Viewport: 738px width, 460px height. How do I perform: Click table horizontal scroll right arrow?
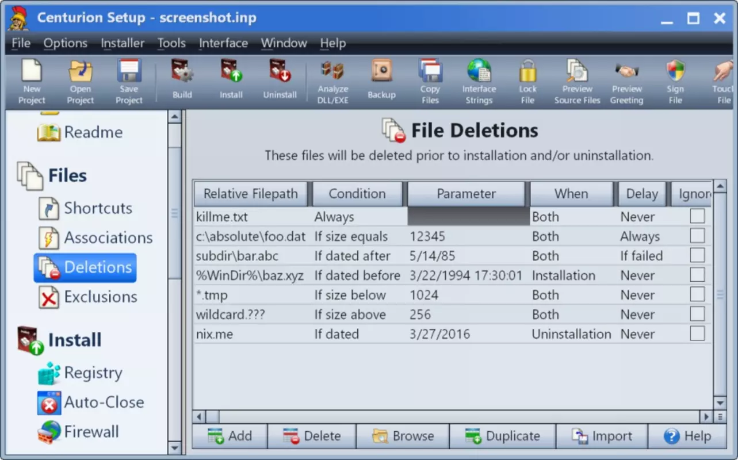click(706, 416)
